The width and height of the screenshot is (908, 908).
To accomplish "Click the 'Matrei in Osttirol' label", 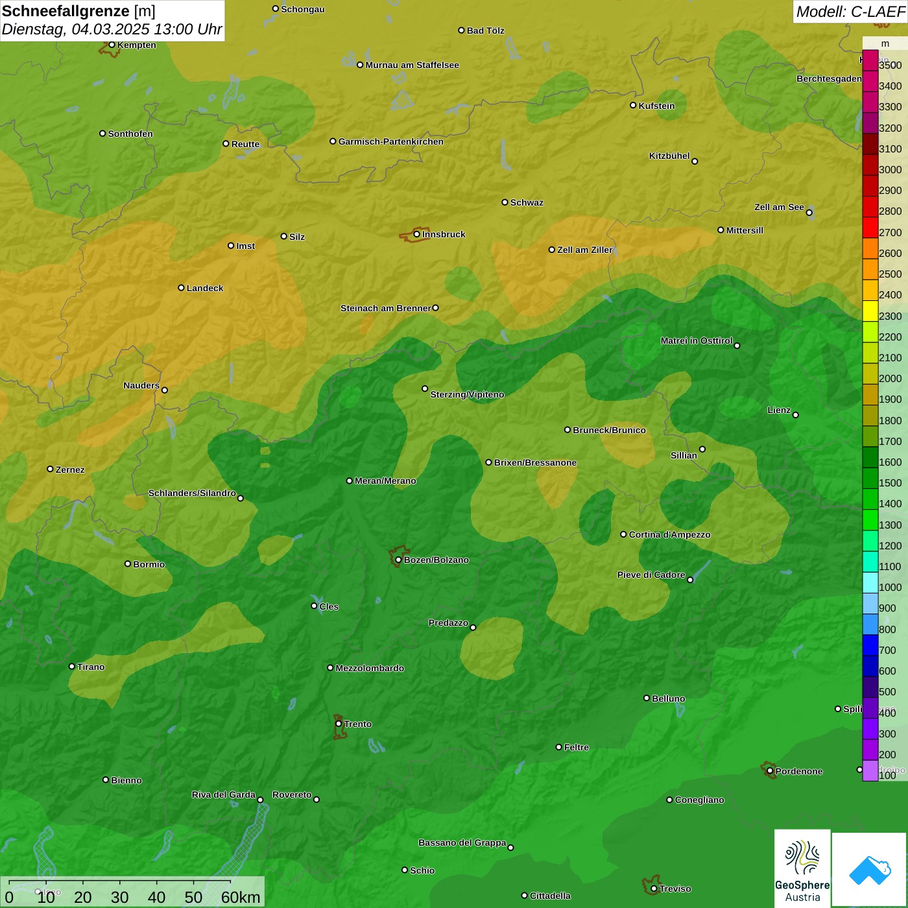I will (x=697, y=340).
